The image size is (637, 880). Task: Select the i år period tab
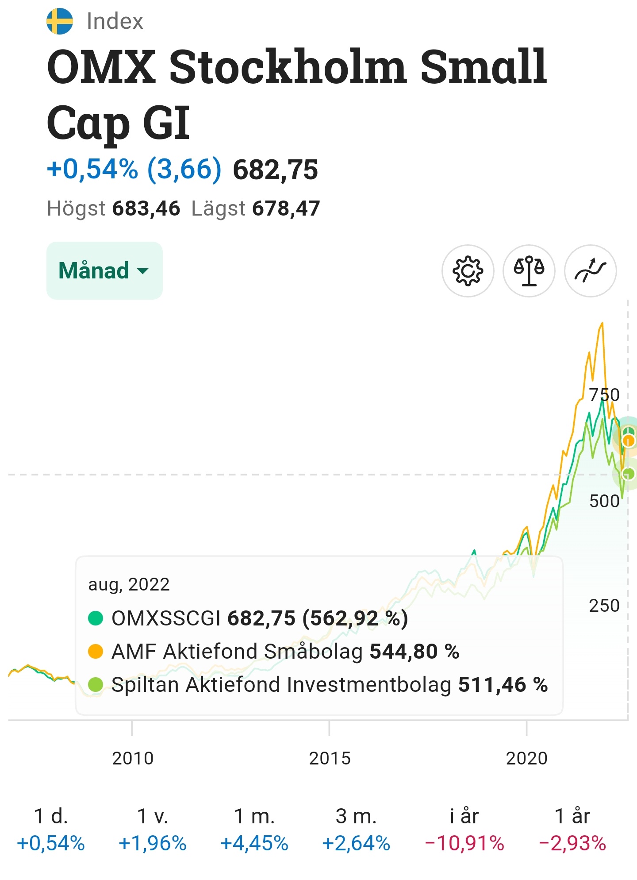point(464,830)
